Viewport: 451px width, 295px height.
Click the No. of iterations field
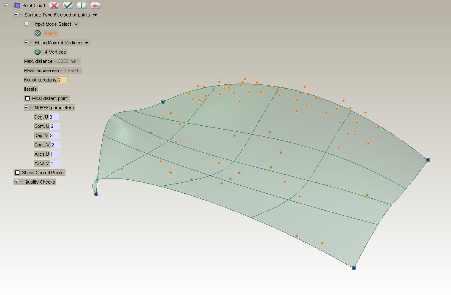coord(62,80)
